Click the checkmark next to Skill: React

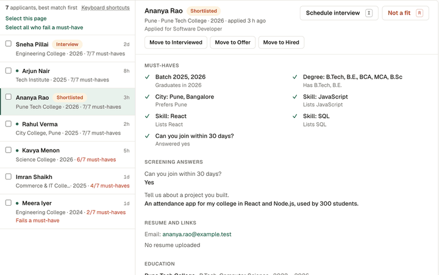pos(148,116)
